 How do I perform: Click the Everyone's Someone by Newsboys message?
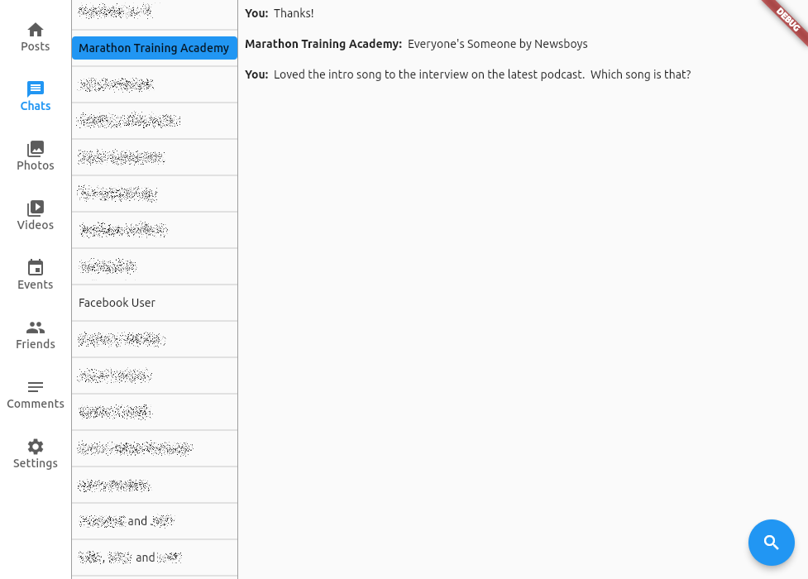click(x=497, y=44)
